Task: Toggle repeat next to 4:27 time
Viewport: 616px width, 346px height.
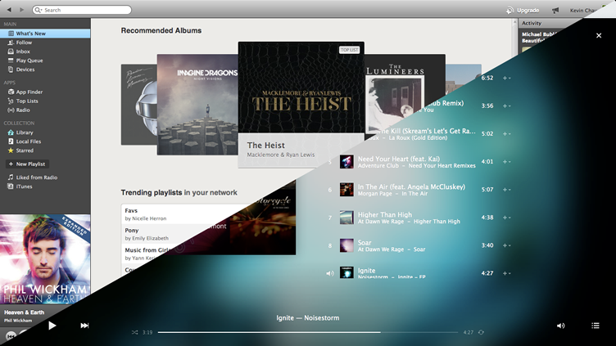Action: 482,332
